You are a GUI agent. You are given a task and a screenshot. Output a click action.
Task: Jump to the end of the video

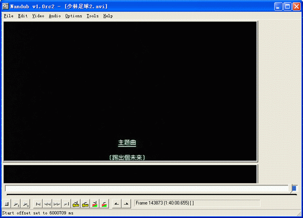tap(66, 204)
